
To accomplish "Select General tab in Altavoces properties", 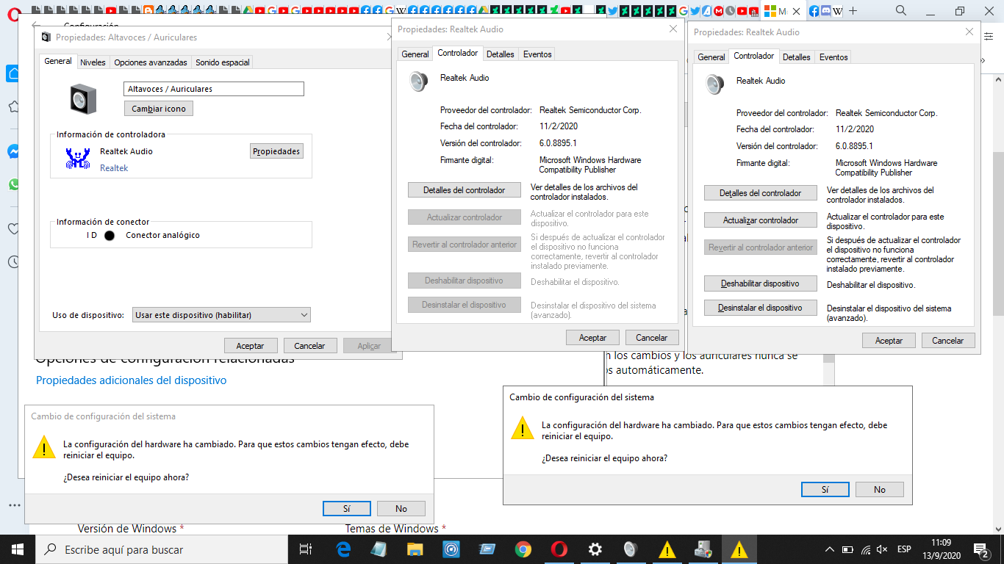I will coord(58,61).
